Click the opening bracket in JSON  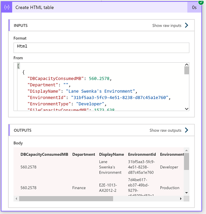pos(18,66)
